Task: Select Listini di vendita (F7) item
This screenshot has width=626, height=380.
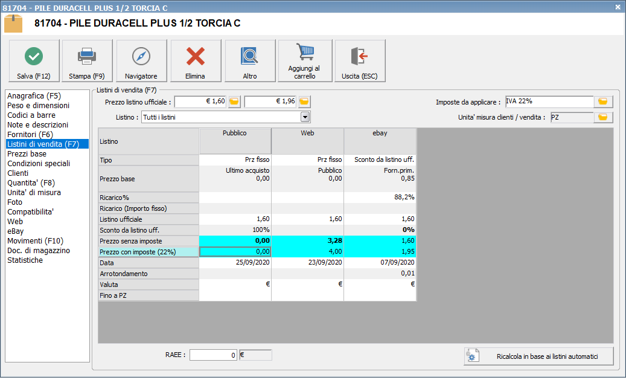Action: tap(48, 144)
